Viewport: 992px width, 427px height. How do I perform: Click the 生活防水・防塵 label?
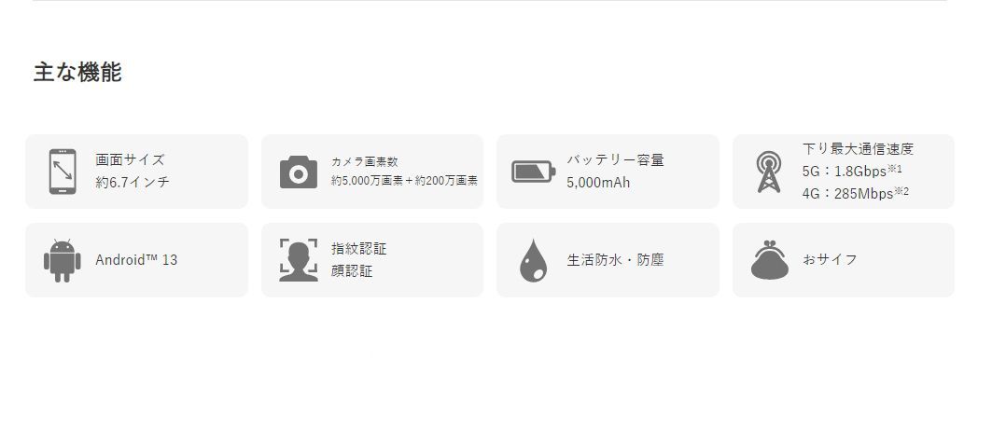615,259
